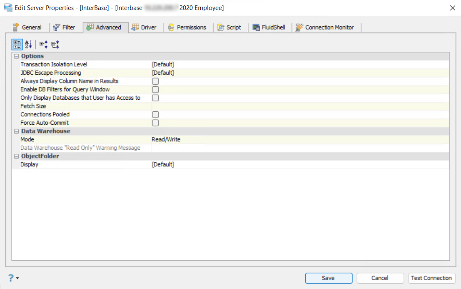Open the General tab

point(27,28)
